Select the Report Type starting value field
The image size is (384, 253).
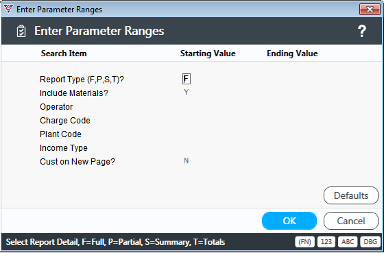187,79
